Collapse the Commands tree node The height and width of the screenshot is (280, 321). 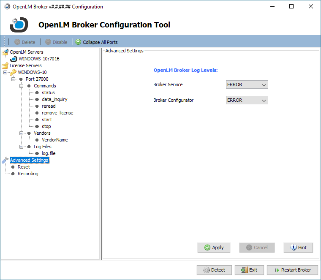point(21,86)
